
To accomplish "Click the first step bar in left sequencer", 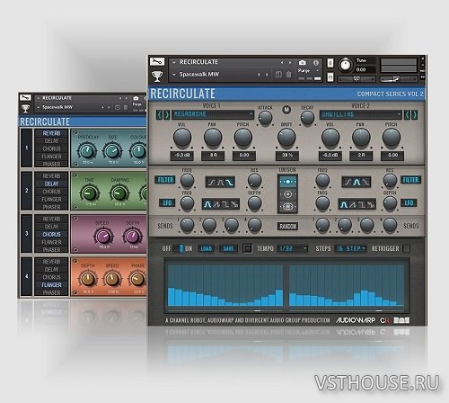I will (172, 297).
